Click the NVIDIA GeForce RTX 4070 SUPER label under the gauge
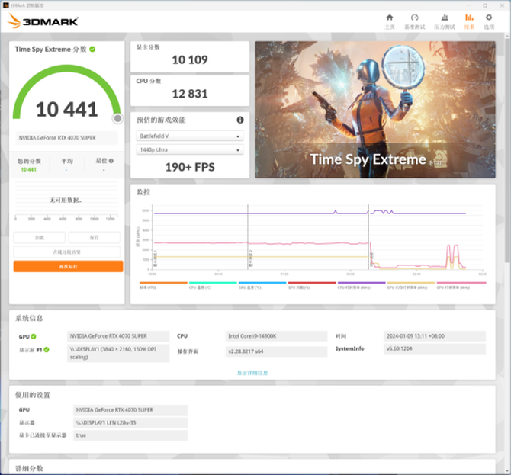This screenshot has width=511, height=475. coord(67,138)
